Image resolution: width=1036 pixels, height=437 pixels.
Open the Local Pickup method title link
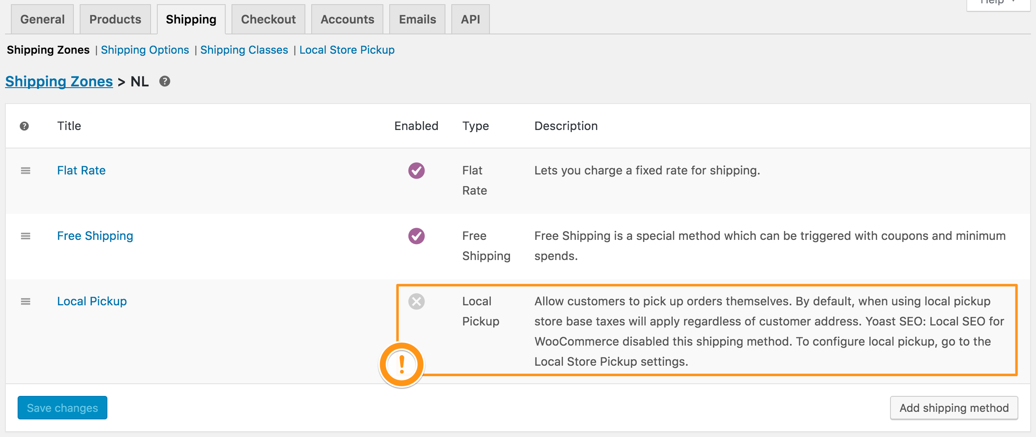point(92,302)
